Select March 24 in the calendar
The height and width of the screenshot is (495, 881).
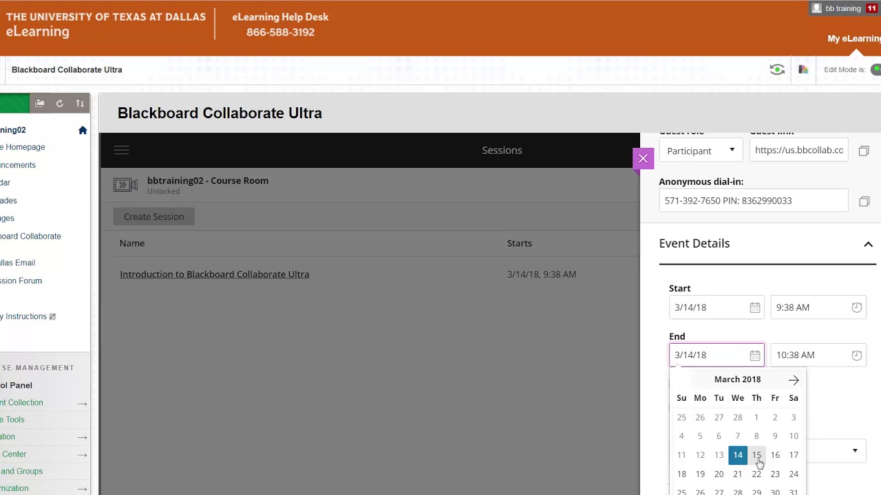coord(794,474)
